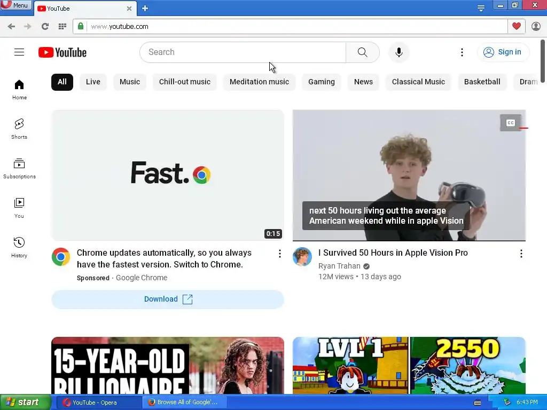Select Meditation music filter chip
547x410 pixels.
[259, 82]
